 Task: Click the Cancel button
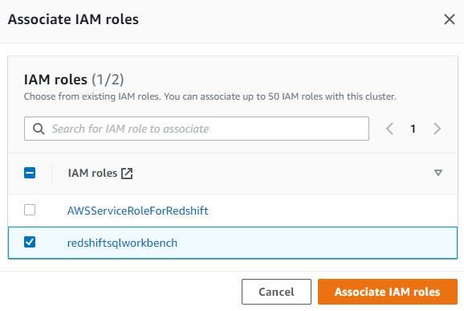(x=276, y=292)
